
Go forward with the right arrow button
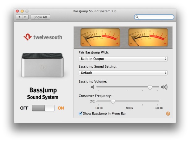tap(25, 17)
